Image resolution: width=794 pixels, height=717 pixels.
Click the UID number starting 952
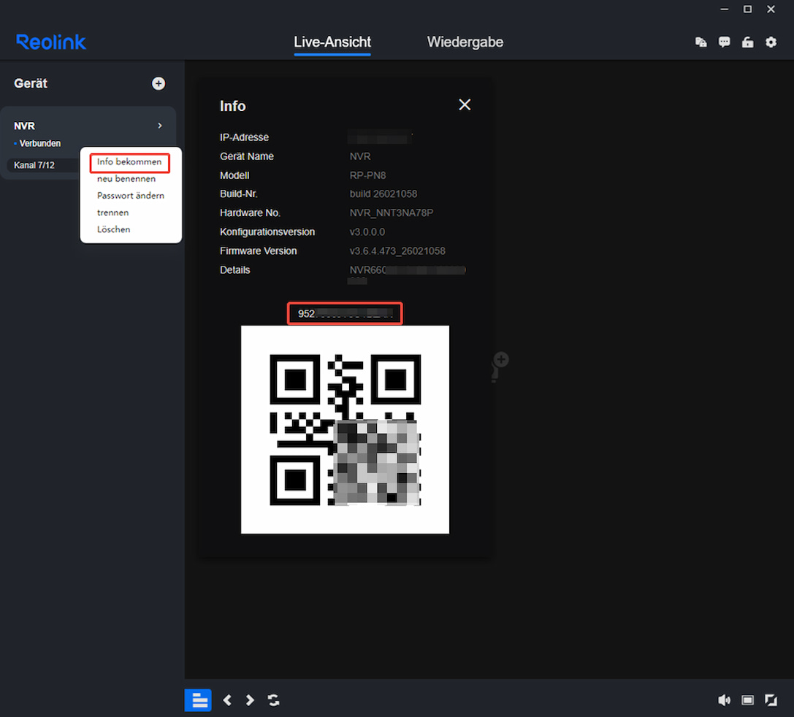[x=345, y=314]
